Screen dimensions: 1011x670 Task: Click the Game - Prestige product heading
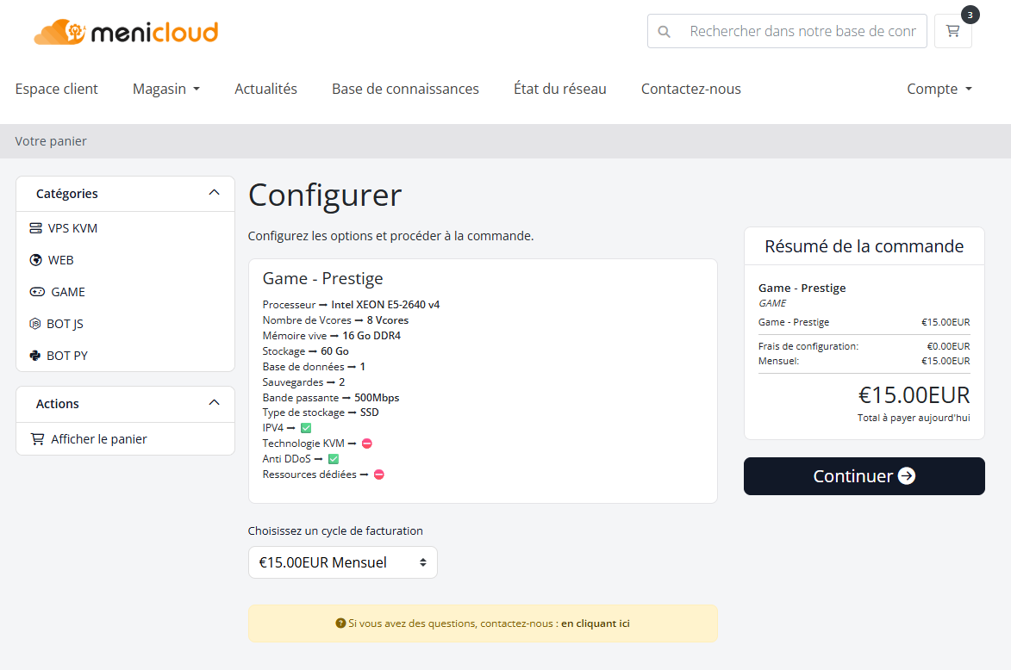coord(322,278)
